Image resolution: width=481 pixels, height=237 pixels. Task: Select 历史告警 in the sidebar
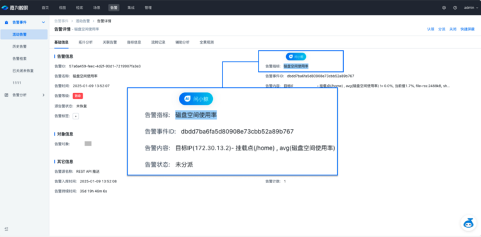click(x=19, y=46)
